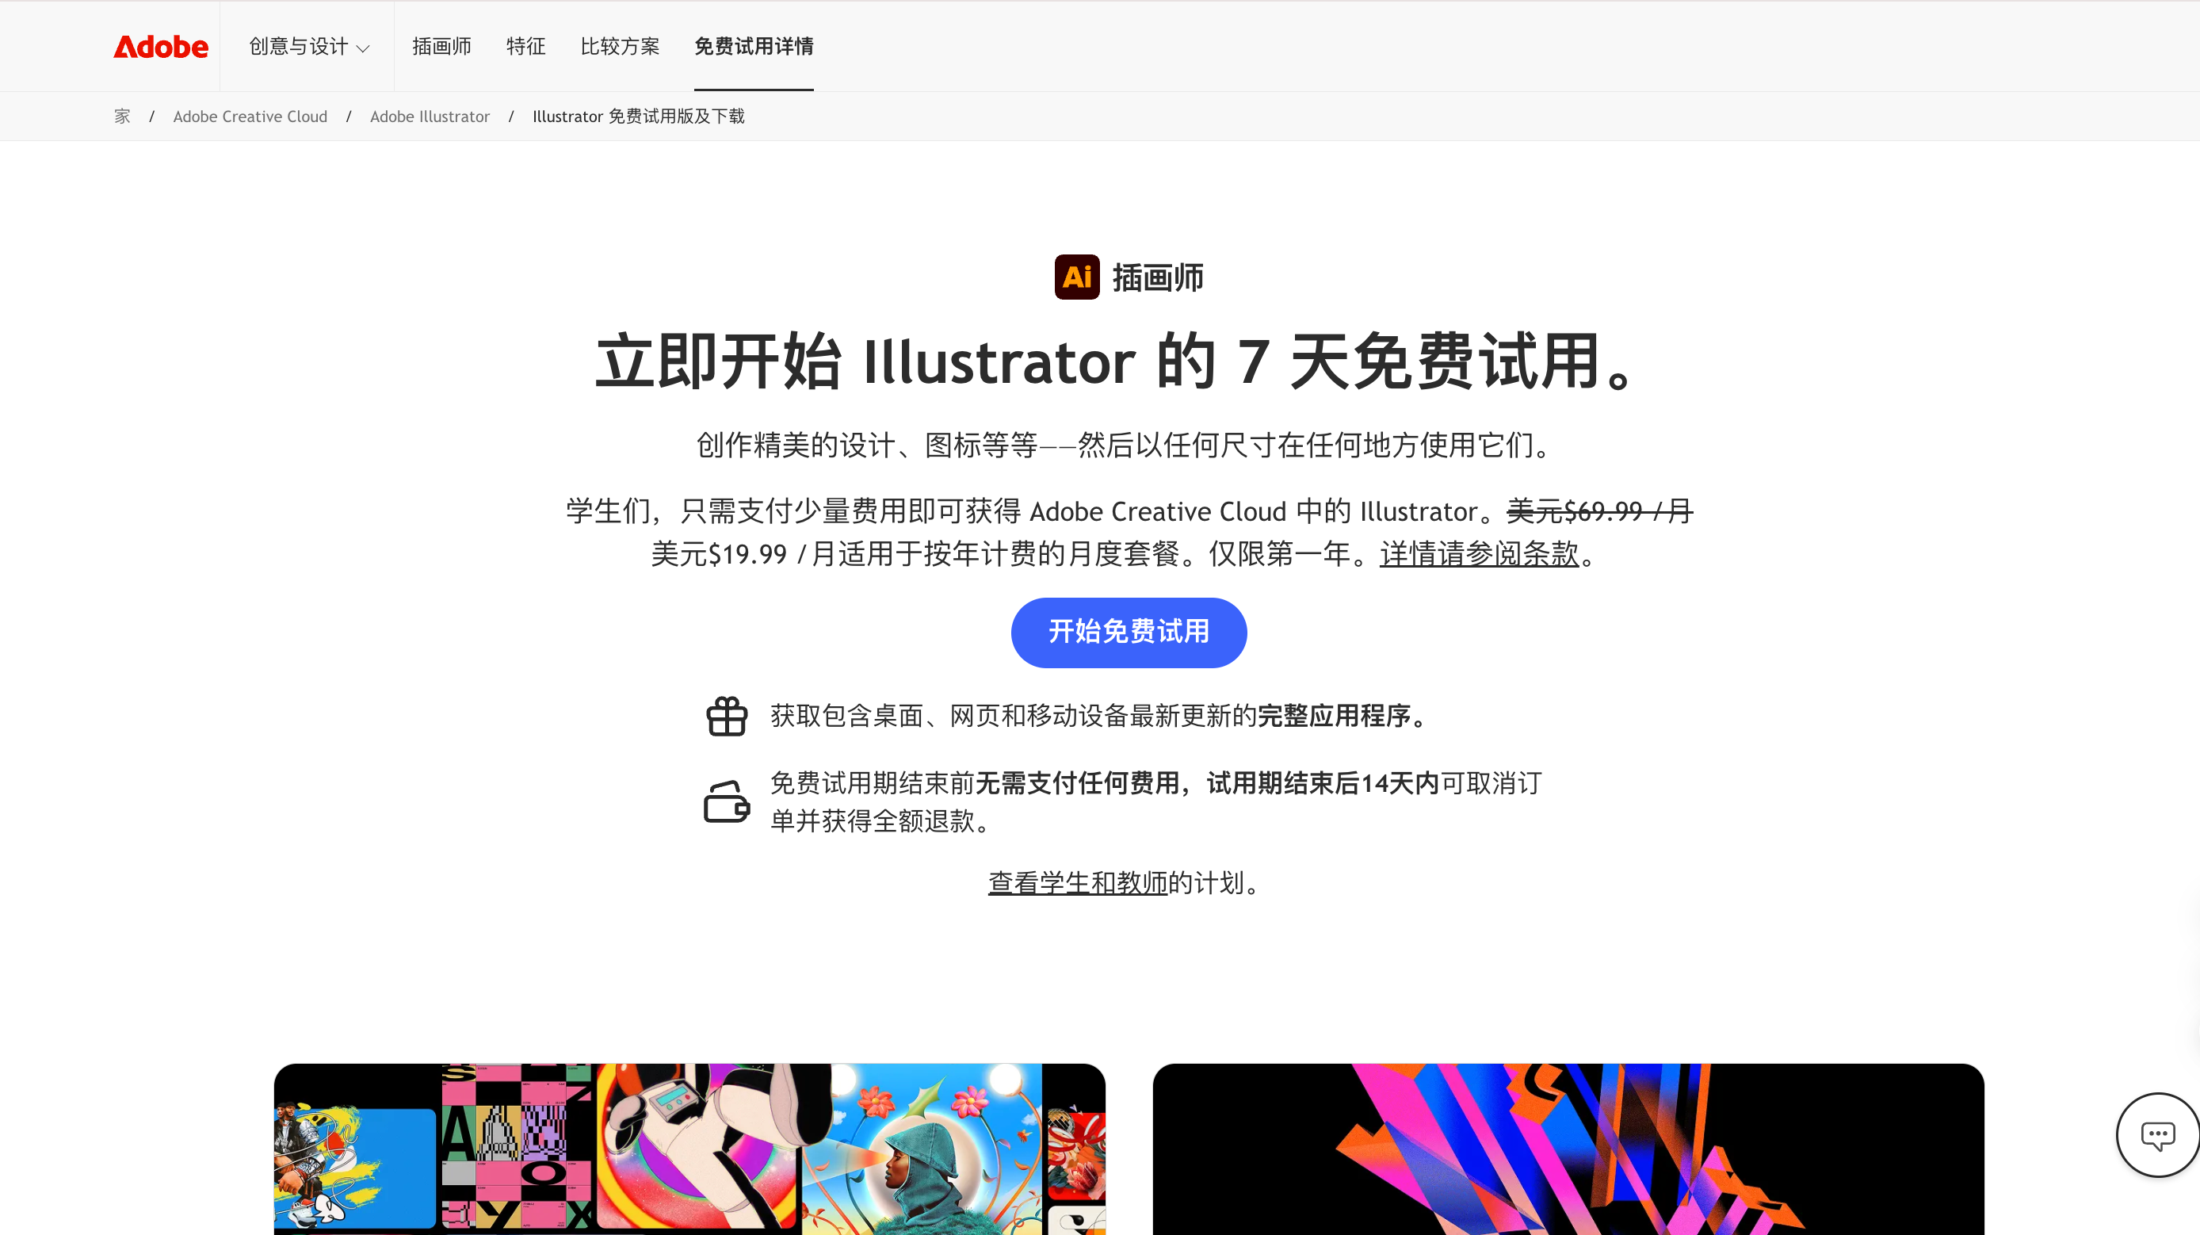Open the Adobe Illustrator breadcrumb
This screenshot has height=1235, width=2200.
[430, 117]
